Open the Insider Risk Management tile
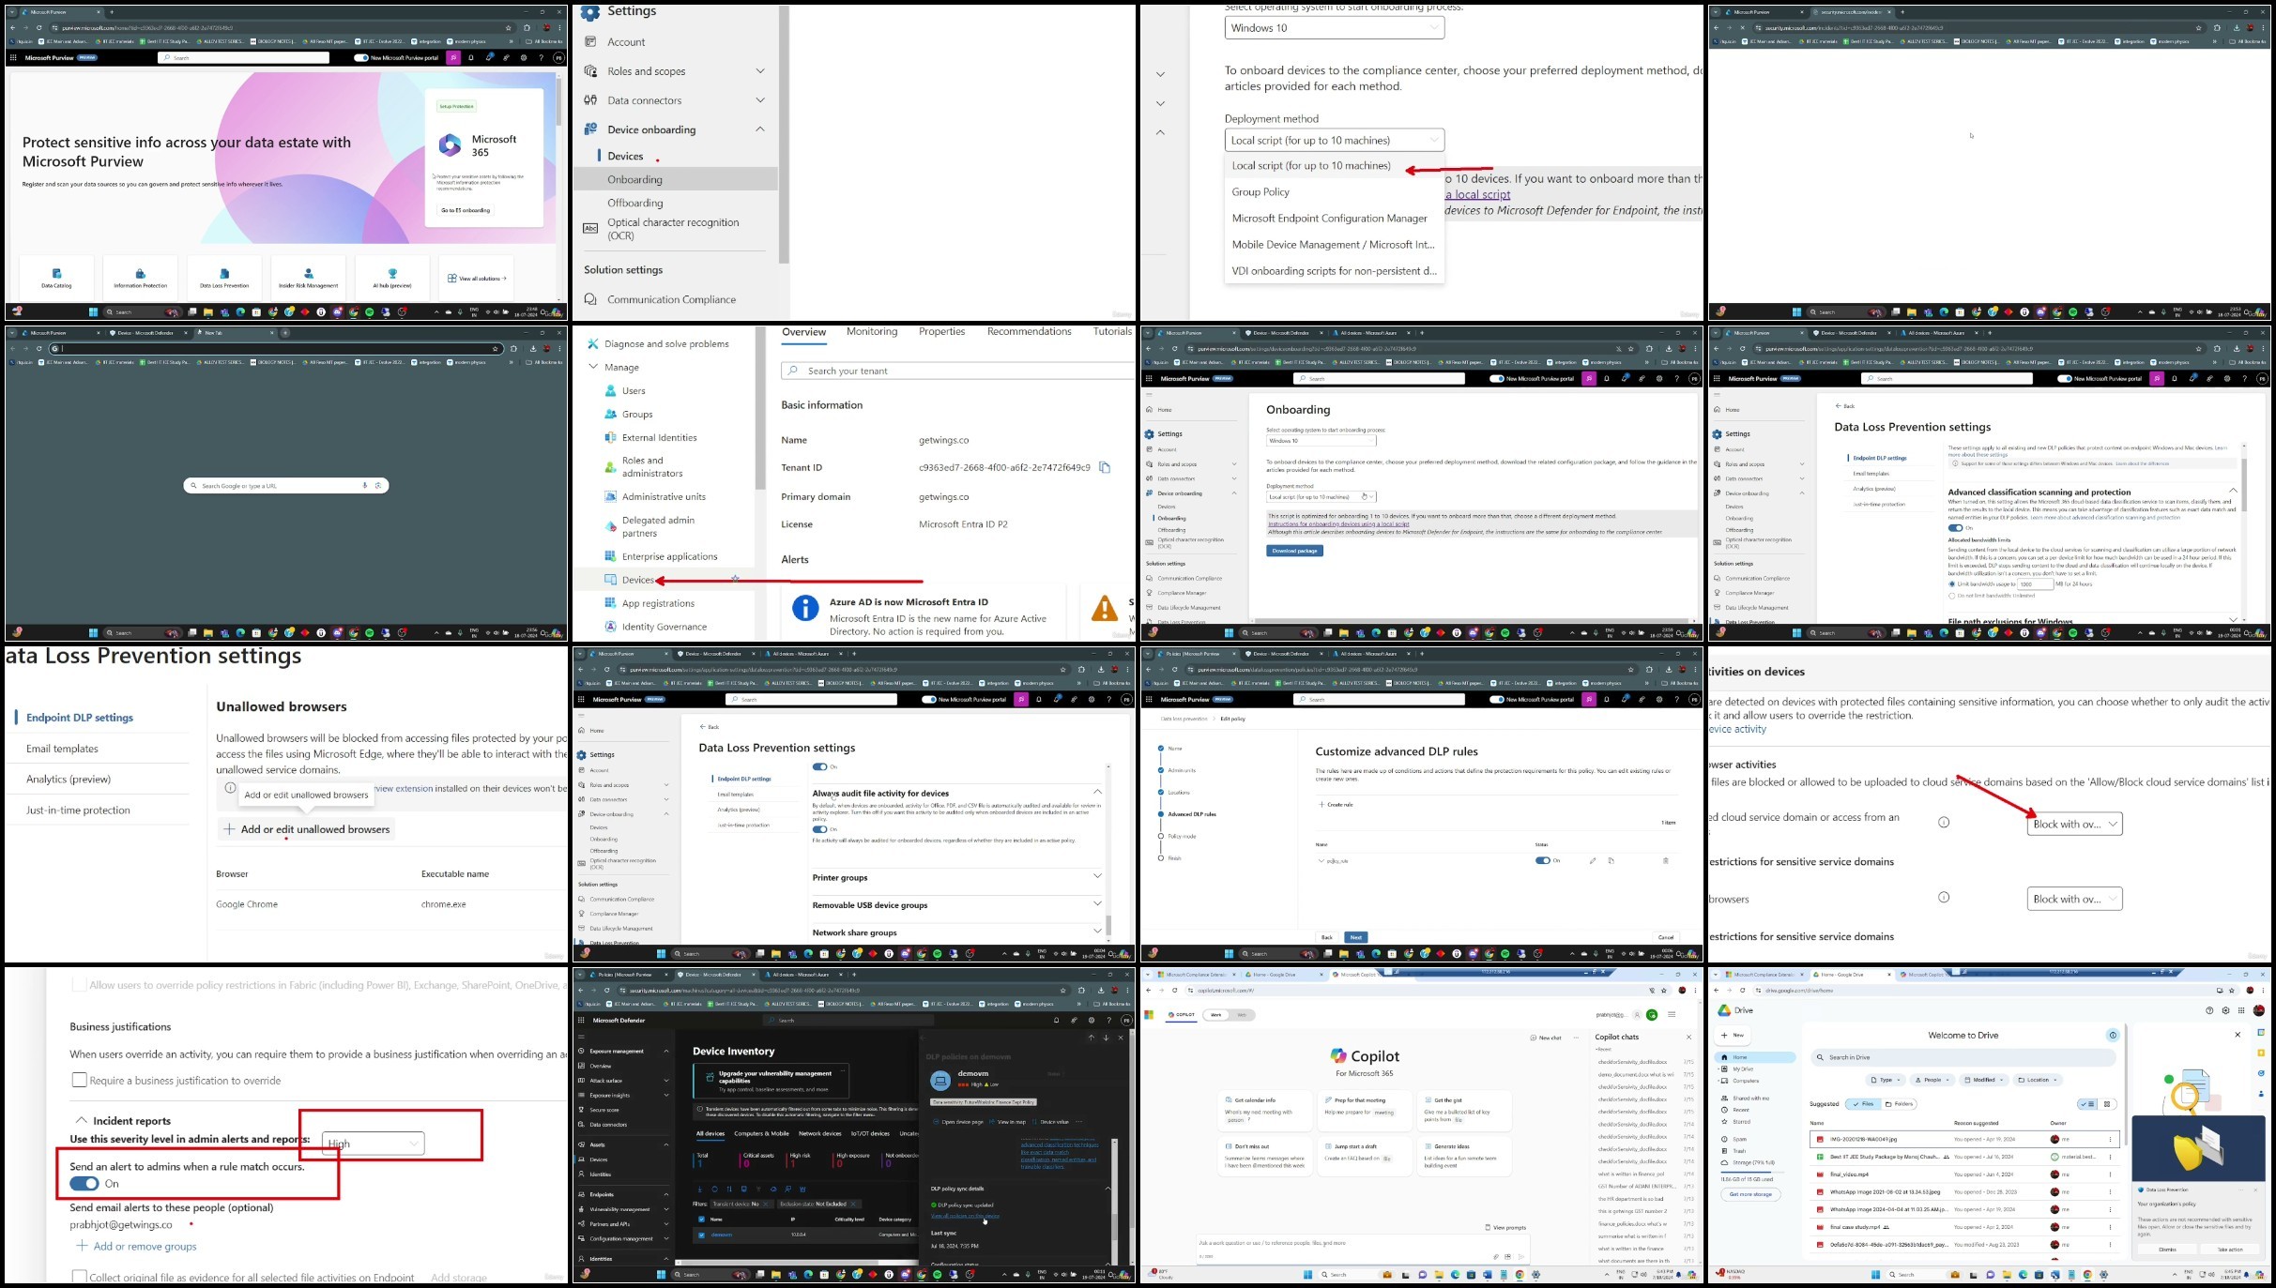Viewport: 2276px width, 1288px height. point(308,278)
